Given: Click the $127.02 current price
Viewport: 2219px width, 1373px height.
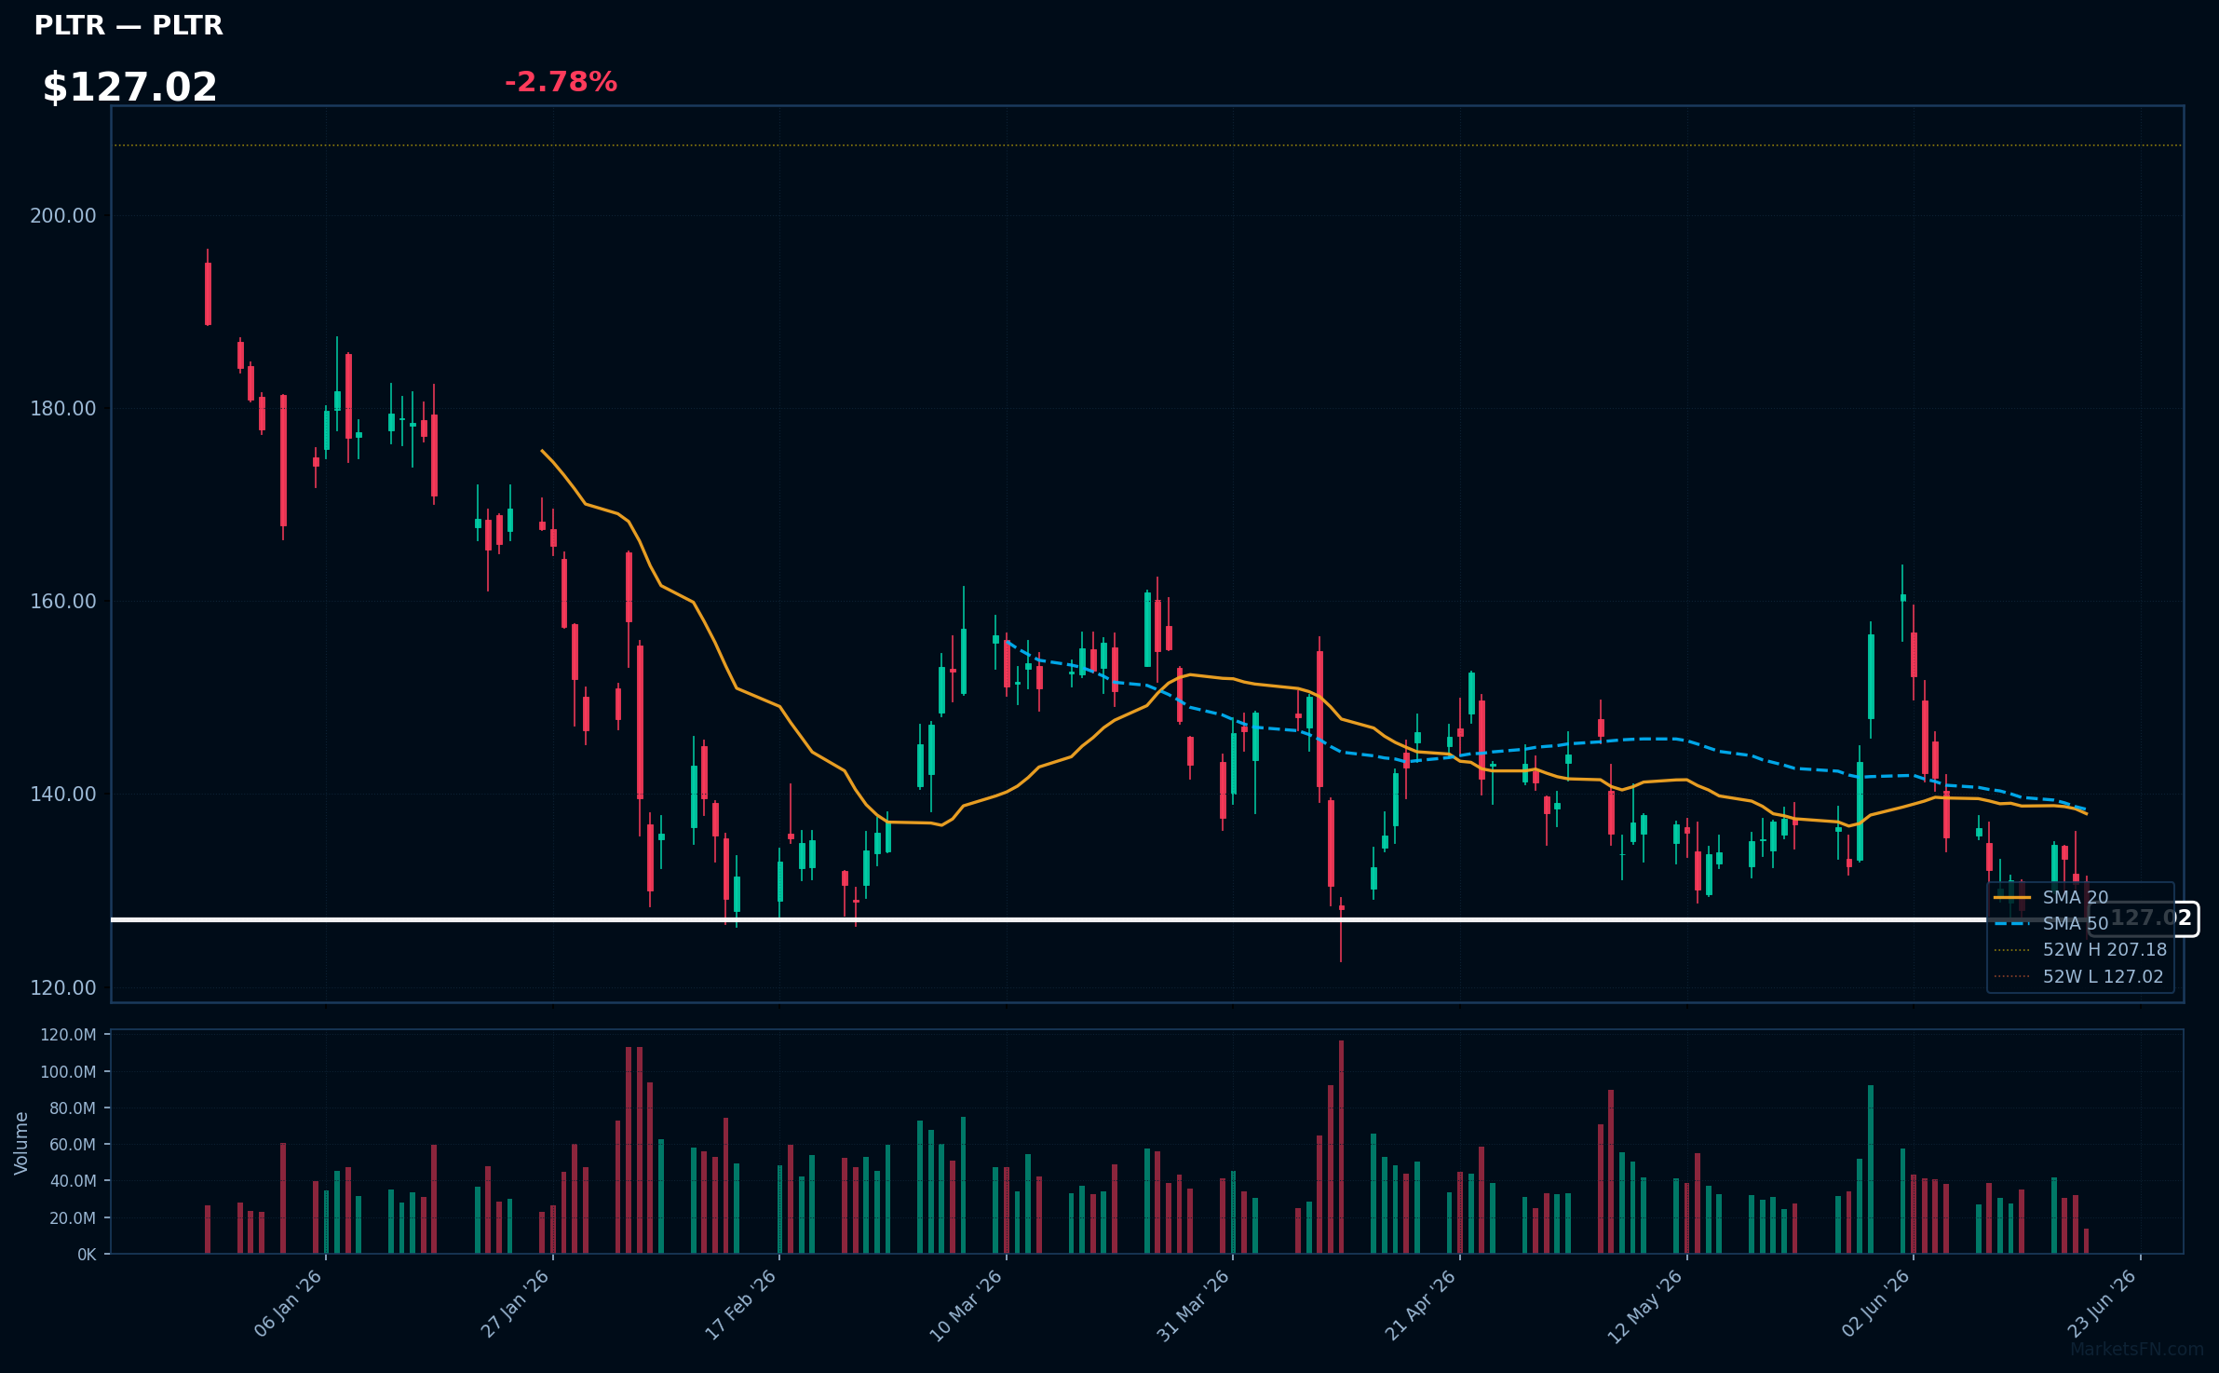Looking at the screenshot, I should click(x=129, y=88).
